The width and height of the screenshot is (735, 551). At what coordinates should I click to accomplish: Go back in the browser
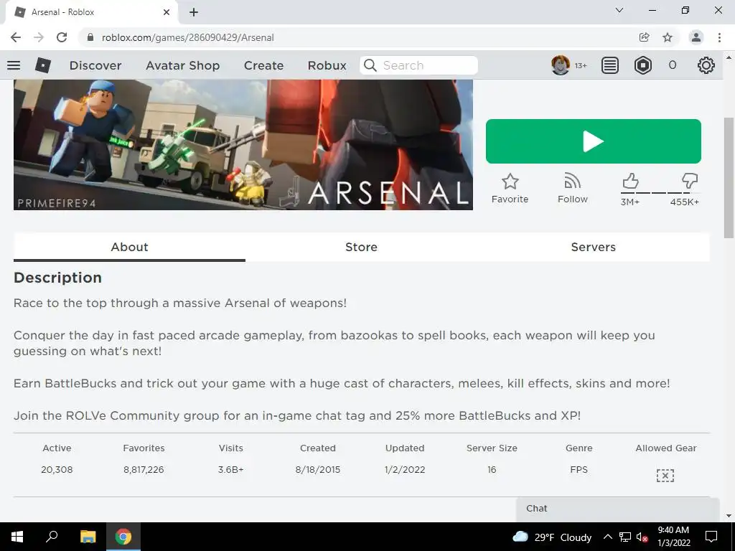coord(16,37)
